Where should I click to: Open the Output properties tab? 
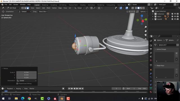click(x=151, y=49)
